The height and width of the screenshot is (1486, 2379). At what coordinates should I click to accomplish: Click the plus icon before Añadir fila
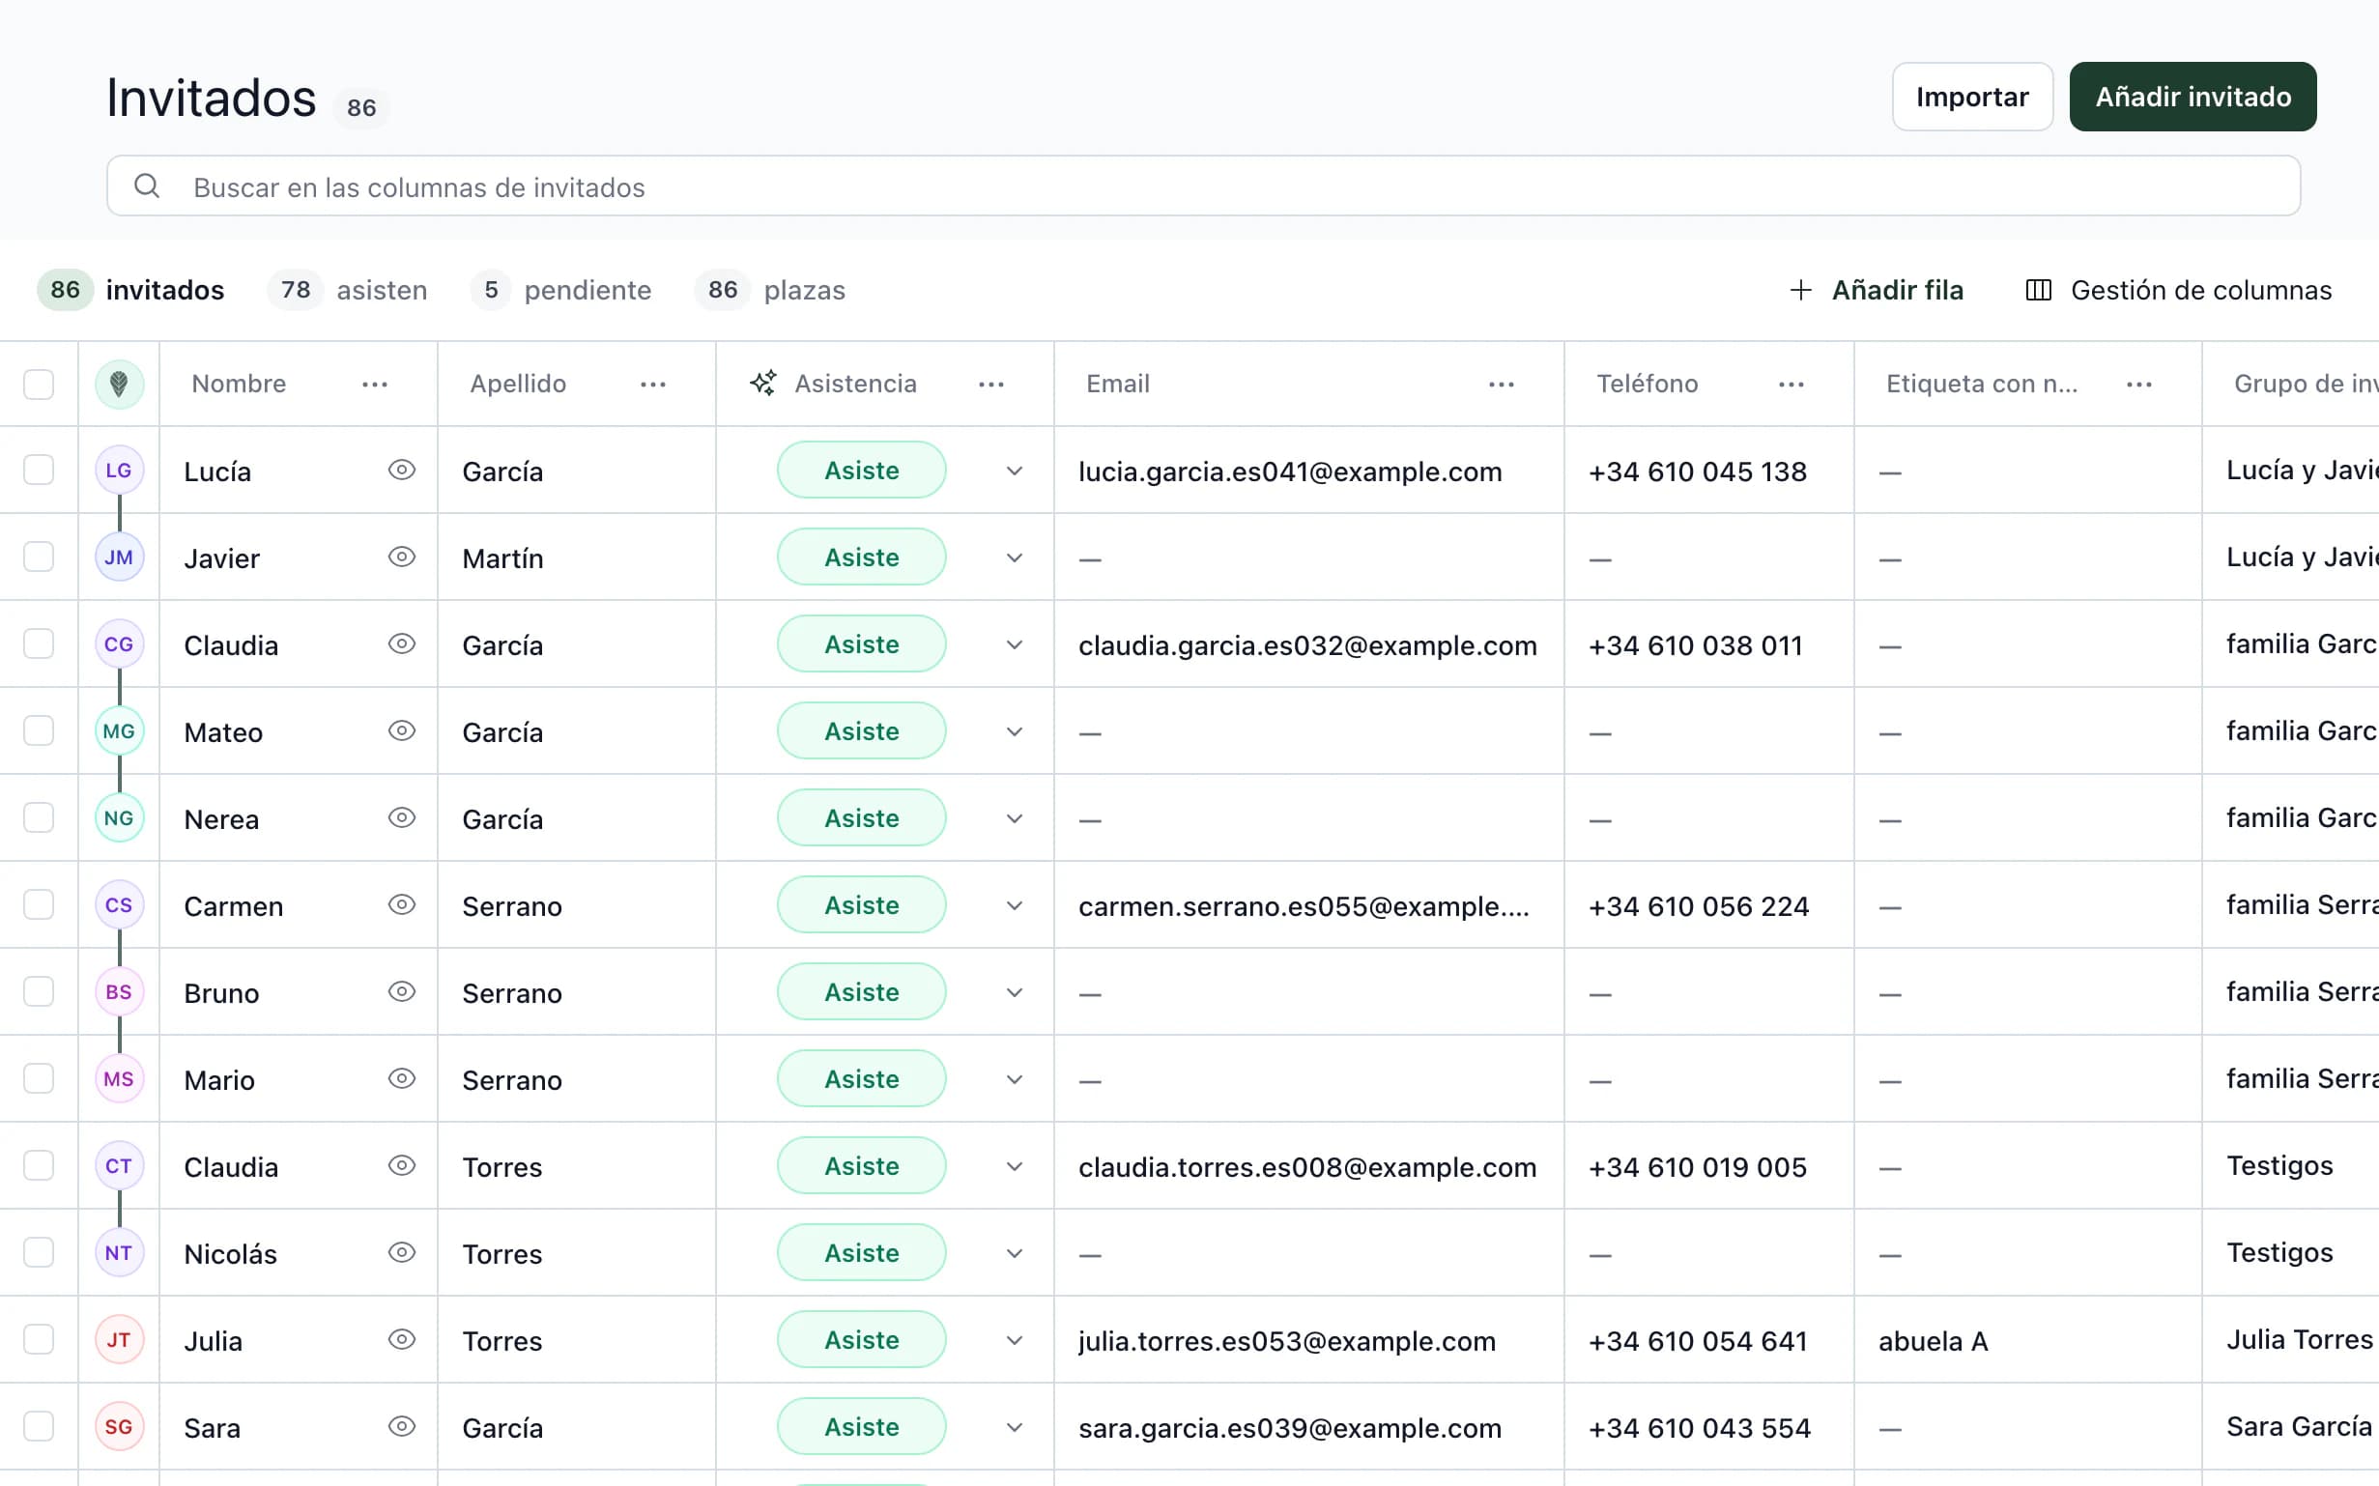[1800, 290]
